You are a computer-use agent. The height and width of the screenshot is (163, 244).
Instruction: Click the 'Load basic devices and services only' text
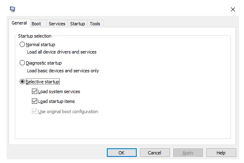tap(63, 71)
